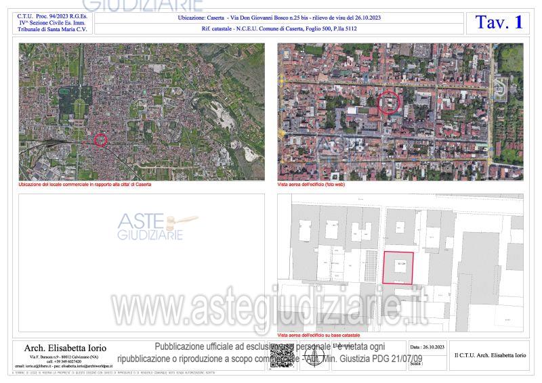The image size is (542, 383).
Task: Click caption 'Vista aerea dell'edificio (foto web)'
Action: click(x=311, y=184)
